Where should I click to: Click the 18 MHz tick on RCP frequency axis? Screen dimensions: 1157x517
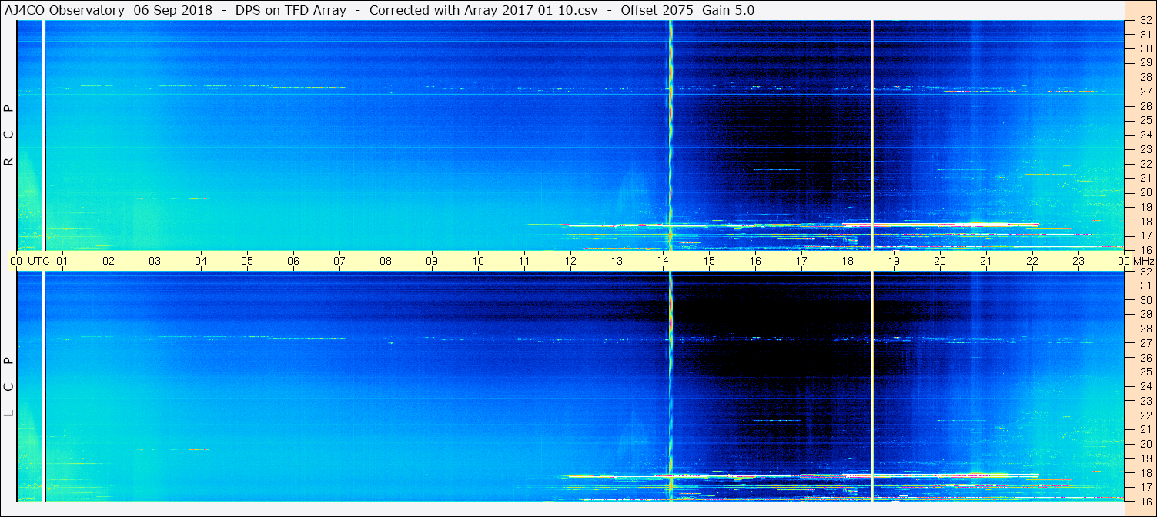[1145, 222]
